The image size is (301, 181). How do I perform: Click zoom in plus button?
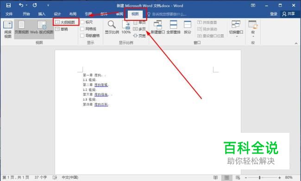pos(280,178)
